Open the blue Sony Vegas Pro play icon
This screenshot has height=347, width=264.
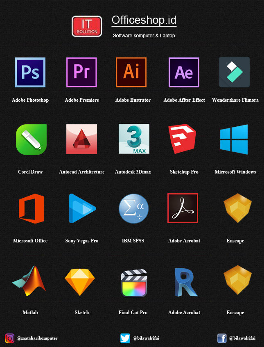[x=82, y=208]
